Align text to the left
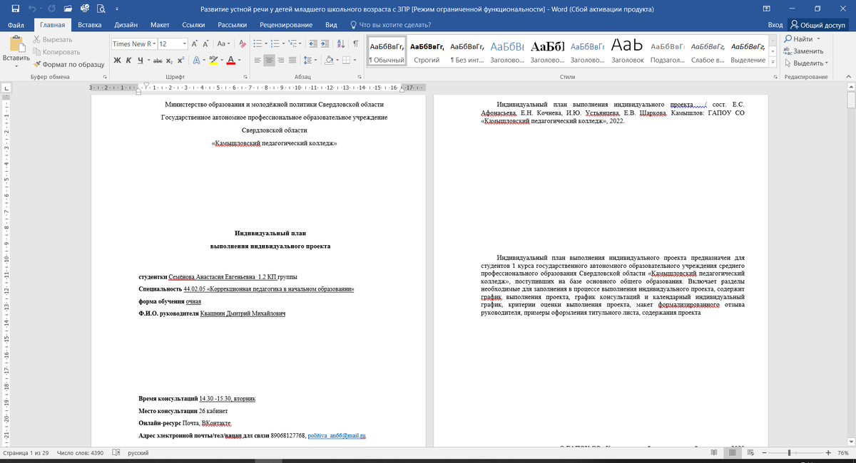Viewport: 856px width, 463px height. [x=259, y=61]
